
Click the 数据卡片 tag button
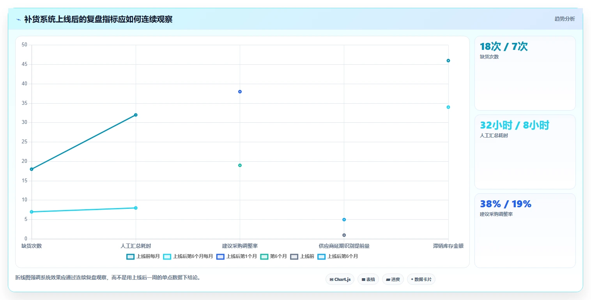(421, 279)
